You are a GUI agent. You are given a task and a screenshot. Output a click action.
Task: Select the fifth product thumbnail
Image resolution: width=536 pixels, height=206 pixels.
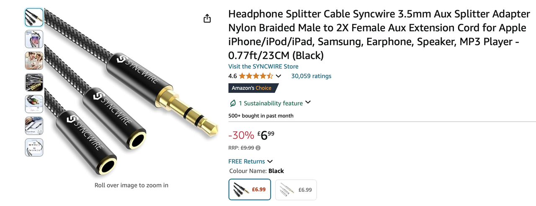[x=34, y=104]
